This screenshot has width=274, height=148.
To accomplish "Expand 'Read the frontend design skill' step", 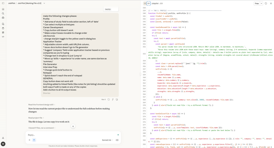I will point(42,105).
